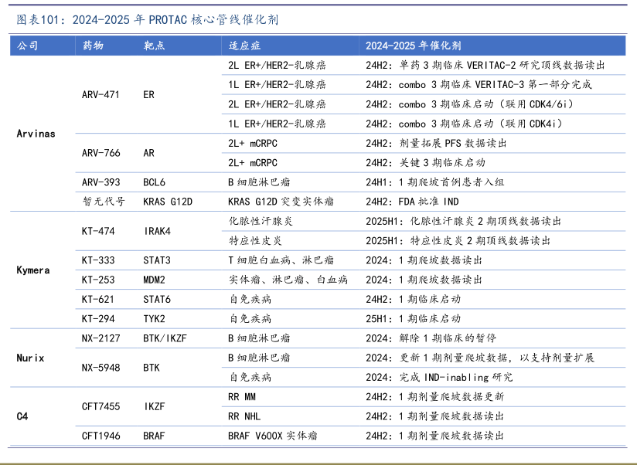Click the target cell 'IRAK4'
Screen dimensions: 637x465
click(157, 231)
